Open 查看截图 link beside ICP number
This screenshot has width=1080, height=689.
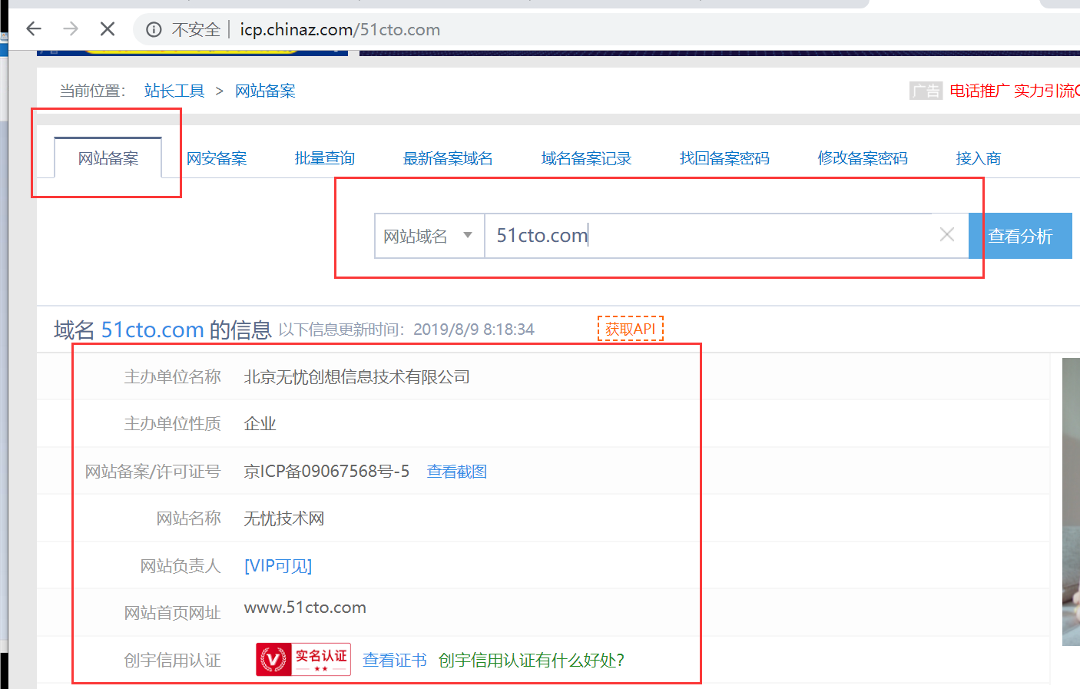click(x=457, y=472)
